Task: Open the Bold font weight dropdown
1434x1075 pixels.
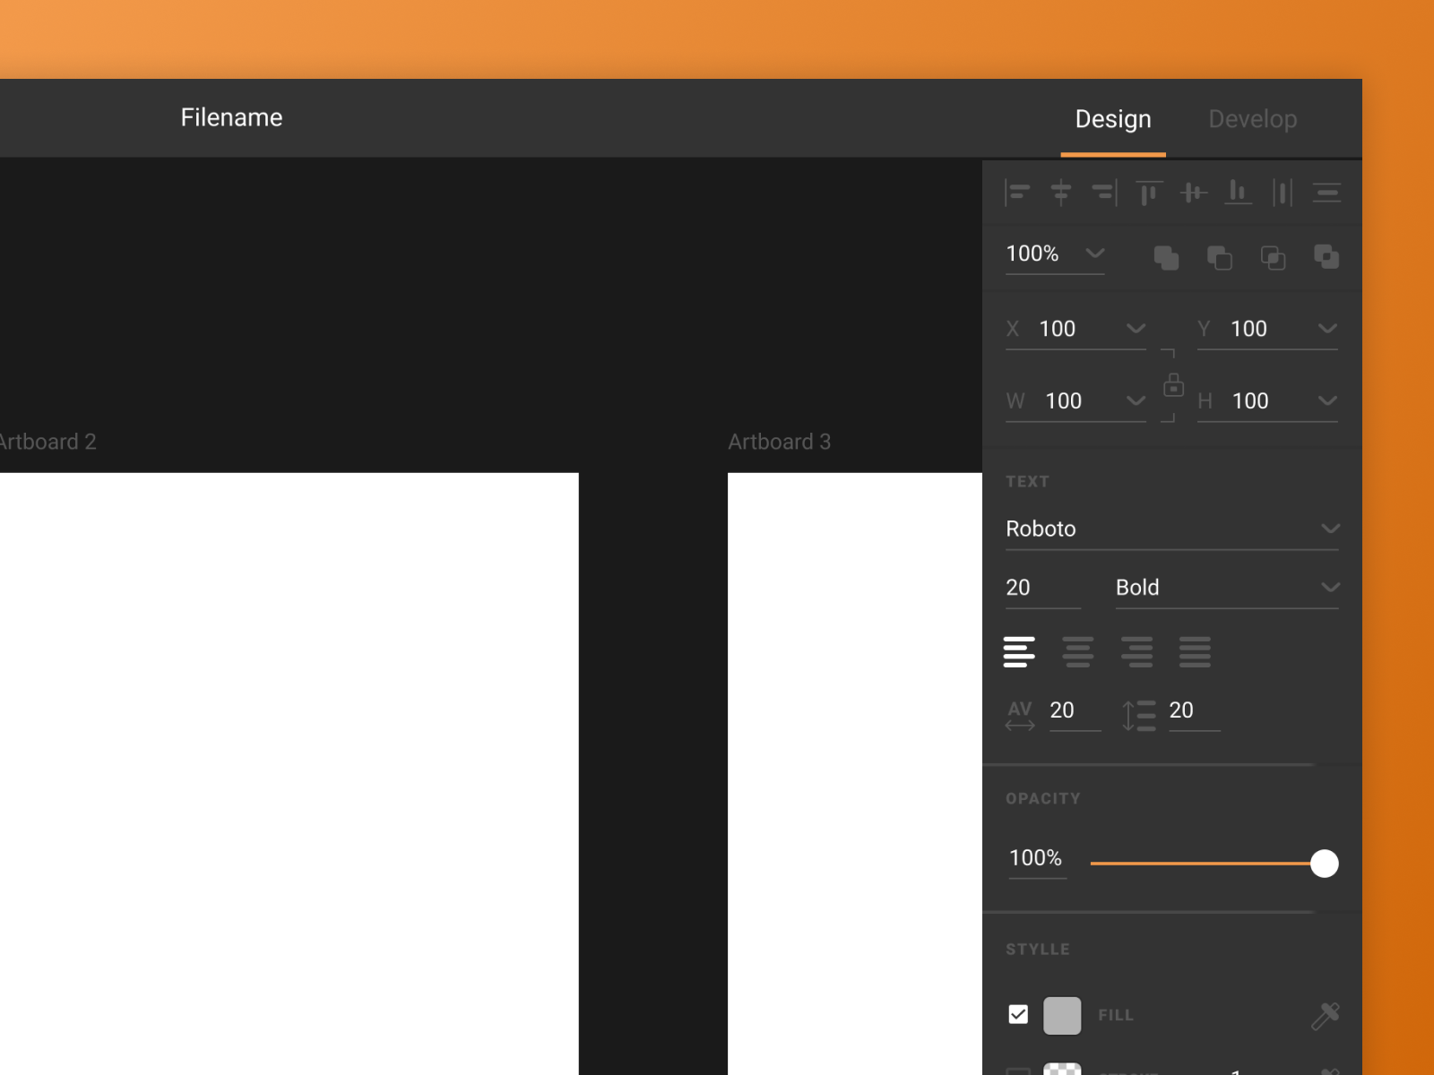Action: click(1329, 588)
